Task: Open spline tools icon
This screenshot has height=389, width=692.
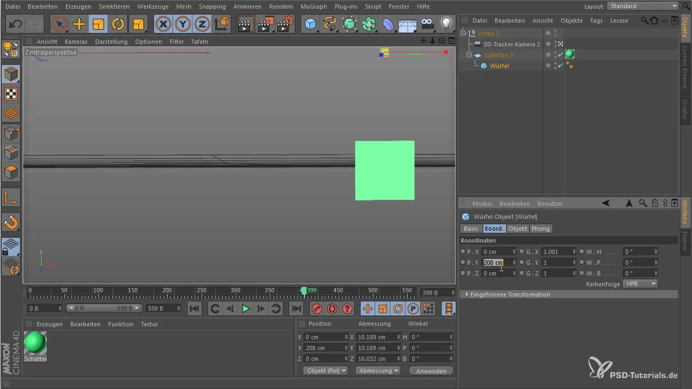Action: tap(330, 24)
